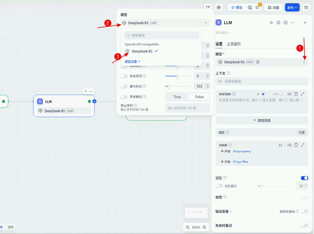
Task: Open the ENV environment variables icon
Action: pyautogui.click(x=219, y=8)
